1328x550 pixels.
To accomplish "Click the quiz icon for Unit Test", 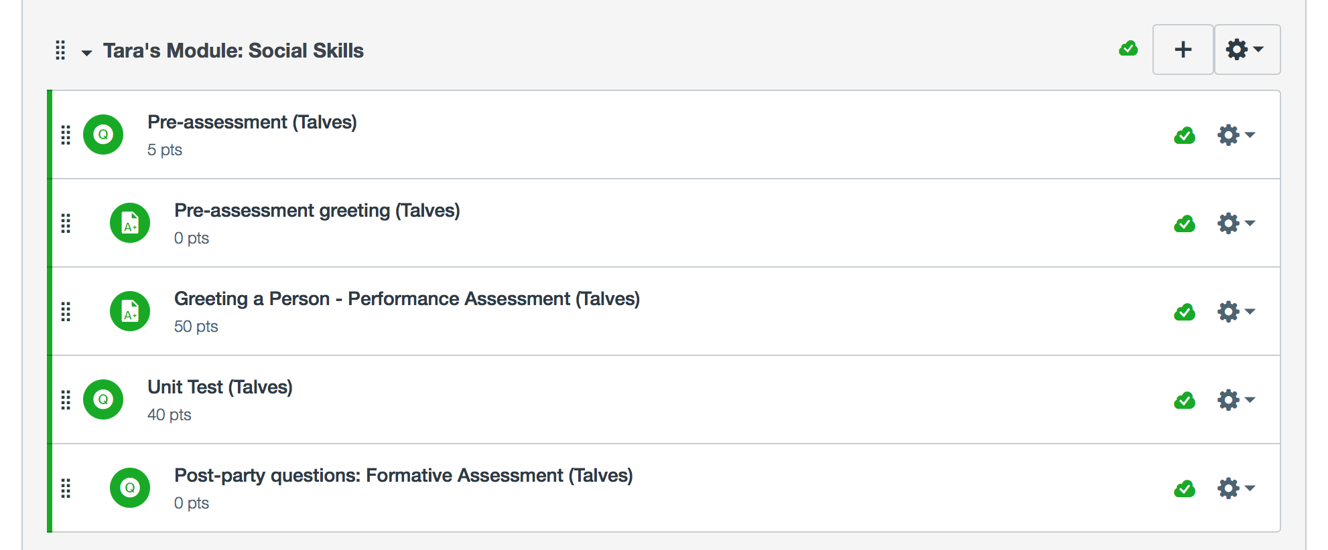I will (x=103, y=399).
